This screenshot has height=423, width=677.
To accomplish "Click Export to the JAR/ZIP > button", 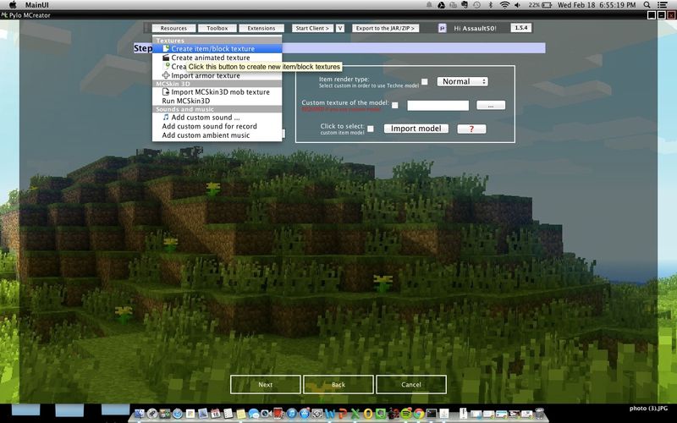I will (385, 28).
